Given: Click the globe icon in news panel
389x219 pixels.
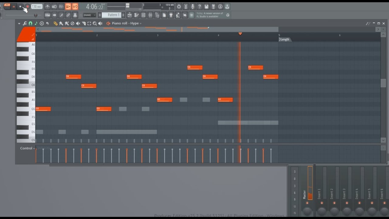Looking at the screenshot, I should [x=228, y=15].
